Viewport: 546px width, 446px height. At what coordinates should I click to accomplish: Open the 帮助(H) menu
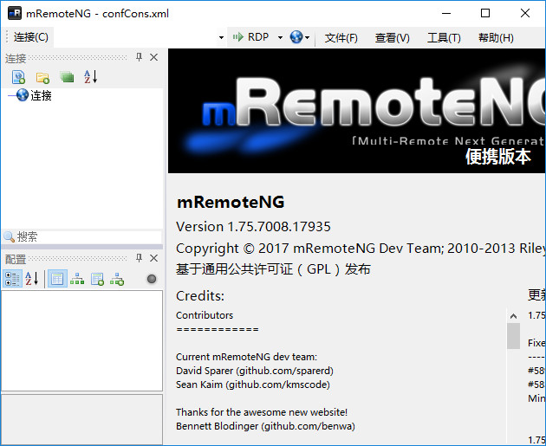point(496,37)
